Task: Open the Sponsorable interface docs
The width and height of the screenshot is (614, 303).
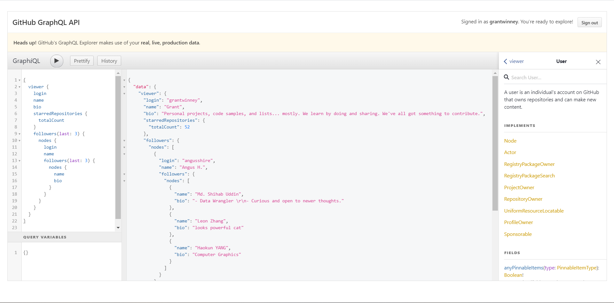Action: pos(518,234)
